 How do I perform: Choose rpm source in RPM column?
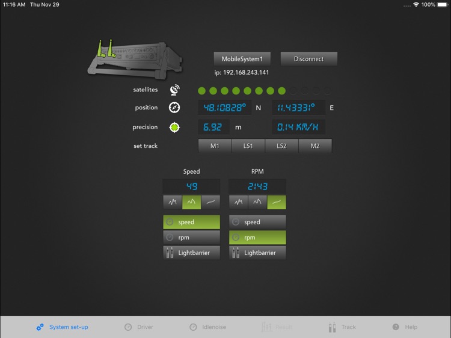coord(257,238)
